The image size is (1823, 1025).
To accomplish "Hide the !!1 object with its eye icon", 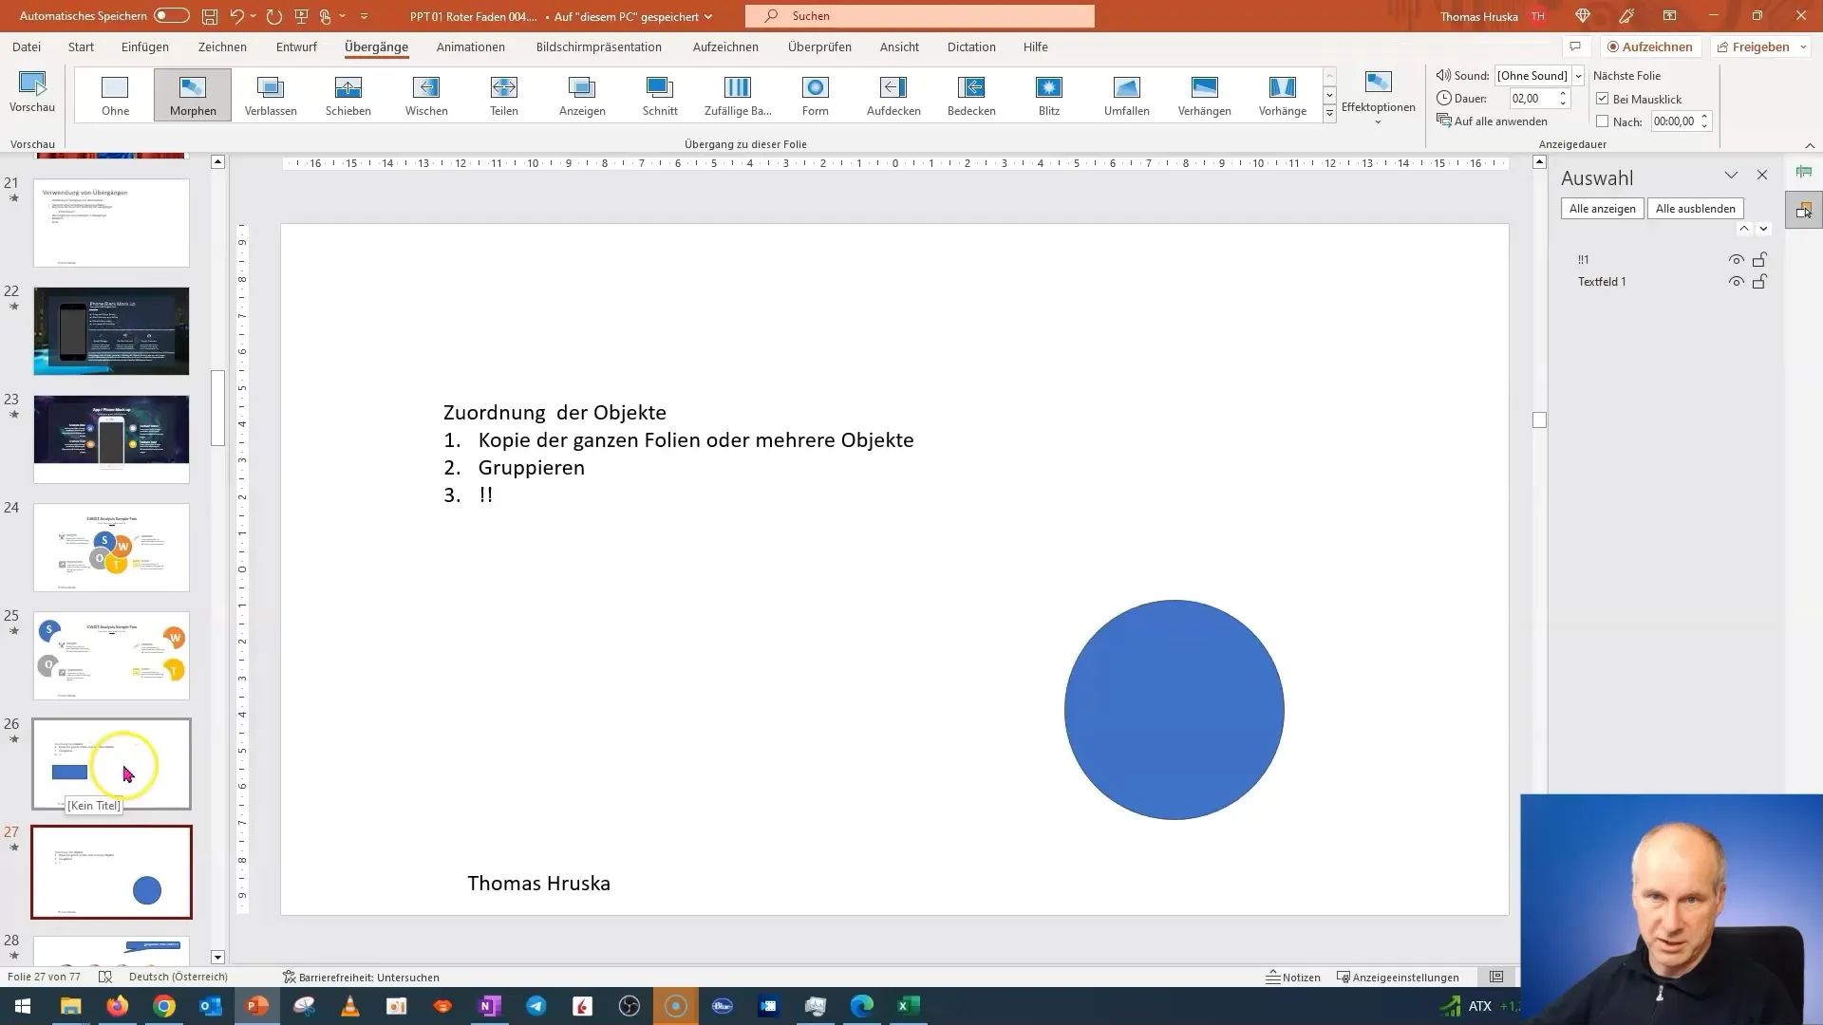I will (1736, 259).
